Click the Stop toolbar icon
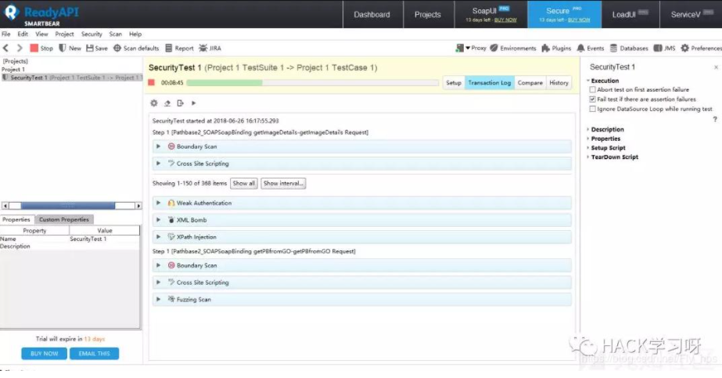This screenshot has height=378, width=722. tap(34, 48)
